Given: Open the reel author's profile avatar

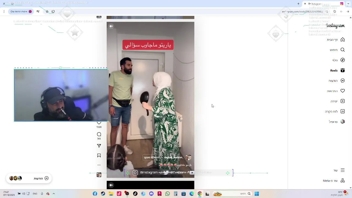Looking at the screenshot, I should (x=188, y=157).
